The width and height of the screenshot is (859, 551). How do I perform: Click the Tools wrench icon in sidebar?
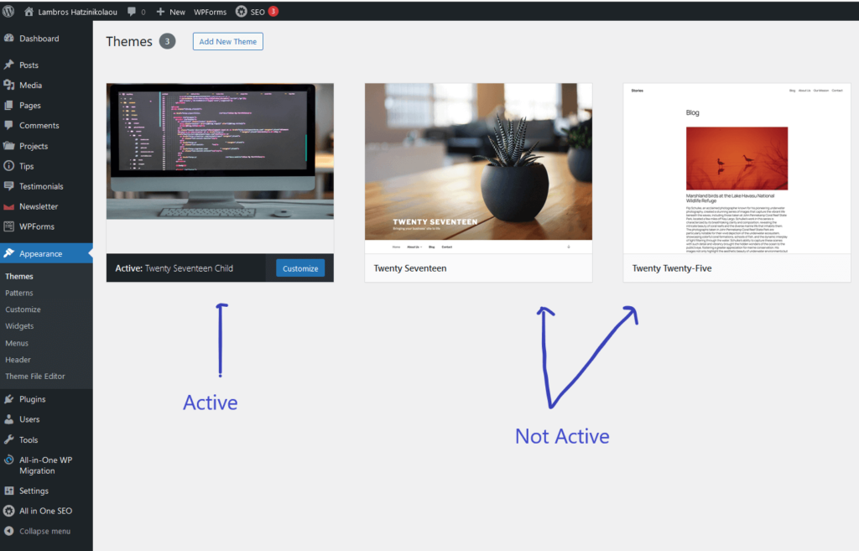pyautogui.click(x=9, y=439)
